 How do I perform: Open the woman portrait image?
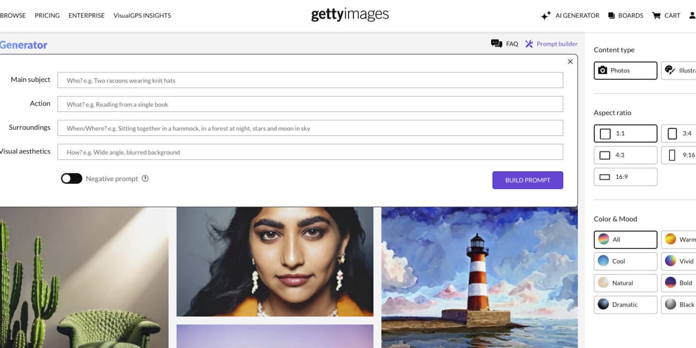point(275,262)
